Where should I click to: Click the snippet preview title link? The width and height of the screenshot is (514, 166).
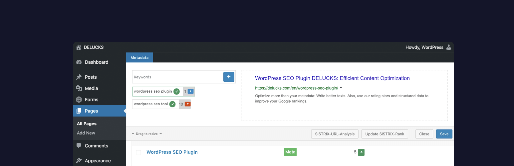[x=332, y=78]
